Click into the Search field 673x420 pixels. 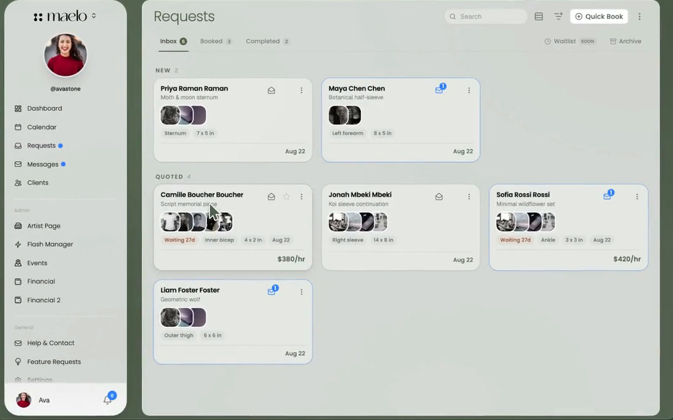point(486,16)
